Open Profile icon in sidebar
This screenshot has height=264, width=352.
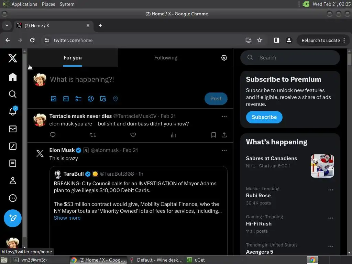tap(13, 181)
